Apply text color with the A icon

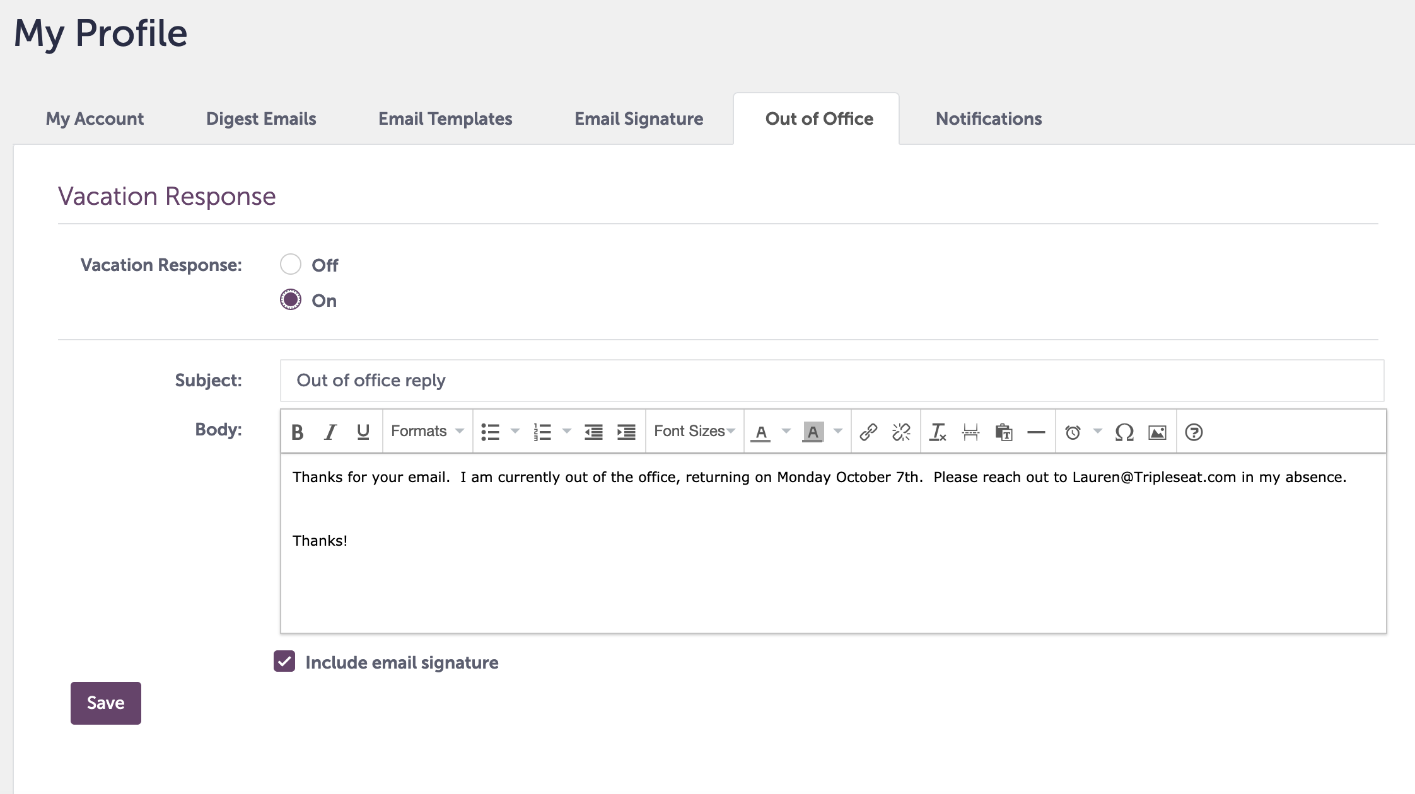pyautogui.click(x=761, y=432)
